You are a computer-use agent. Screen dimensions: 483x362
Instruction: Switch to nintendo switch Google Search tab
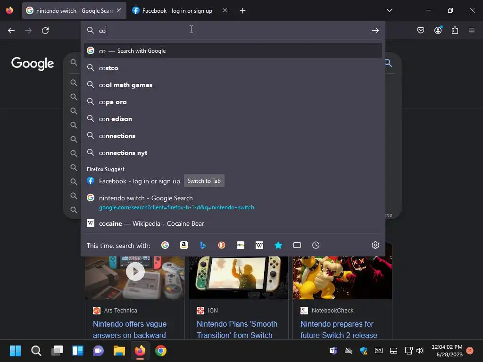click(74, 10)
